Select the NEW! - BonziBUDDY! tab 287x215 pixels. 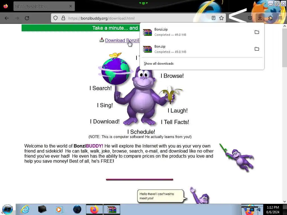click(x=44, y=6)
